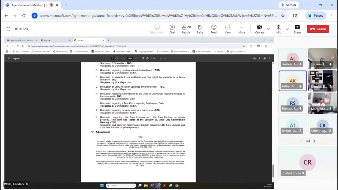Click the meeting shield security icon
Screen dimensions: 338x190
[x=8, y=29]
